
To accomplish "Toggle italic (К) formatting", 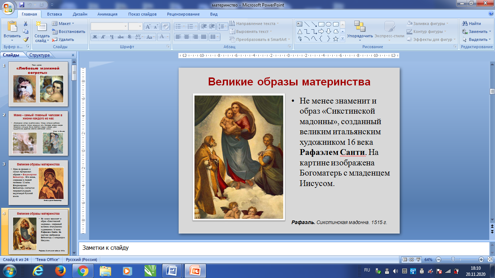I will tap(103, 37).
